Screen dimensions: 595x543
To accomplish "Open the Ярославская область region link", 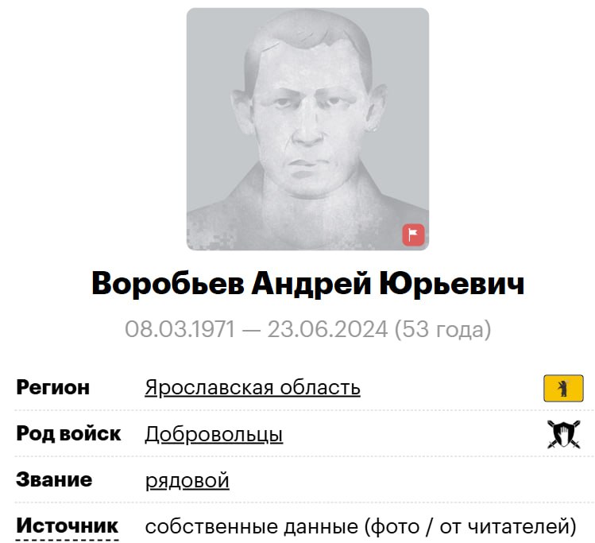I will pyautogui.click(x=253, y=388).
